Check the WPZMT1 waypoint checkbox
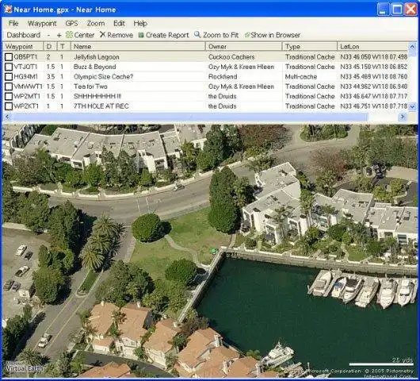 (x=9, y=96)
